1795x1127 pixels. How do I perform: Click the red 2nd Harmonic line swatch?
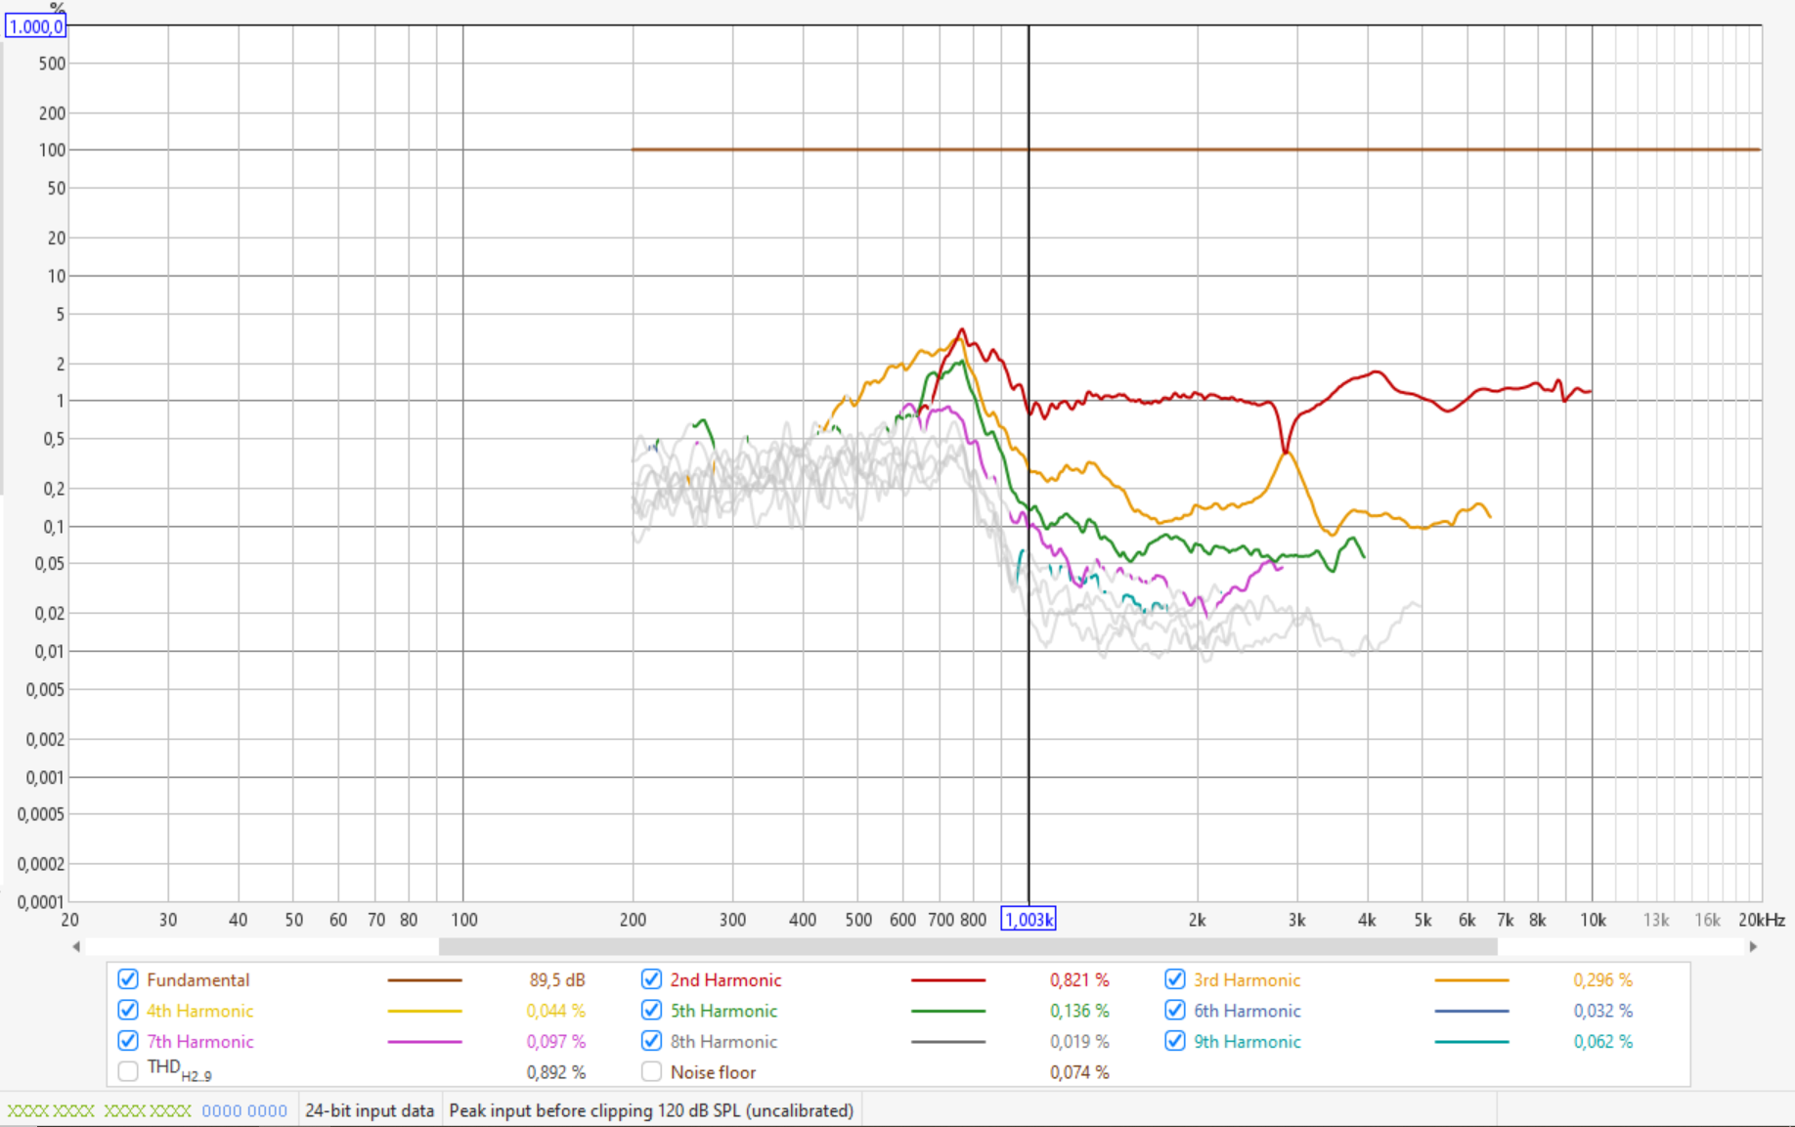pyautogui.click(x=947, y=979)
